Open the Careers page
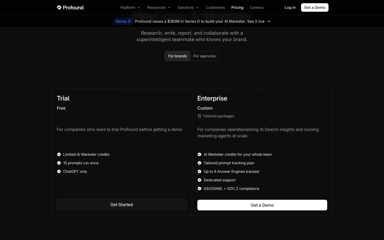 [x=256, y=8]
